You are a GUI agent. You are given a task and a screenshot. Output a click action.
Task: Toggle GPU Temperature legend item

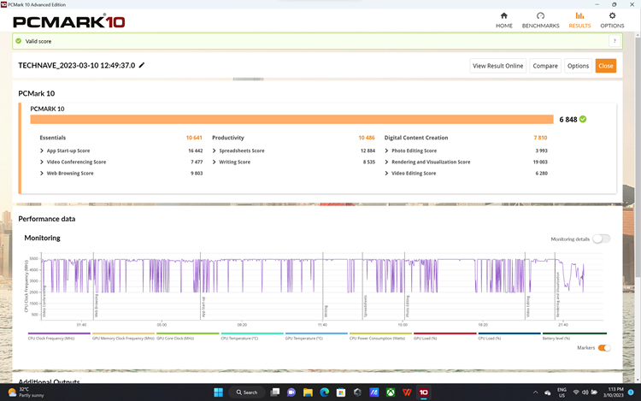[x=316, y=336]
